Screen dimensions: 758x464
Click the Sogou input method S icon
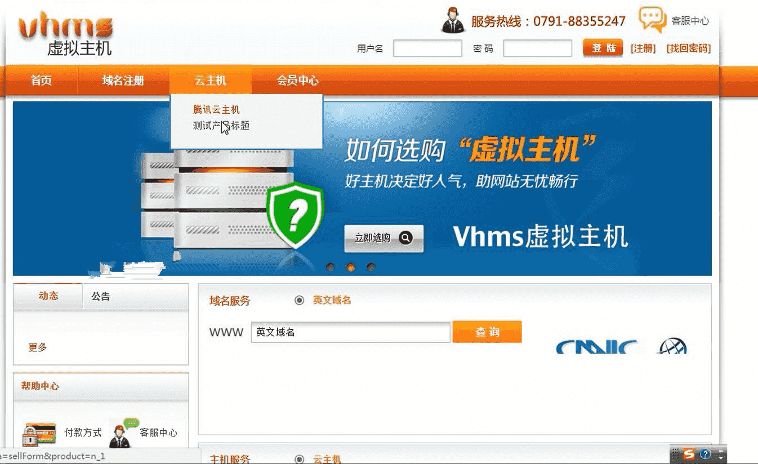pos(689,454)
